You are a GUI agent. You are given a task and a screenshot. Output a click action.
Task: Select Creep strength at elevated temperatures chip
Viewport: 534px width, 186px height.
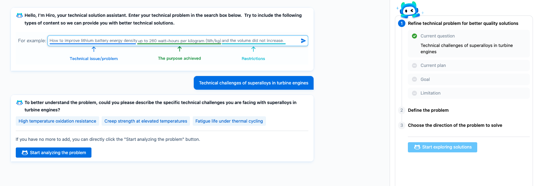pyautogui.click(x=146, y=121)
